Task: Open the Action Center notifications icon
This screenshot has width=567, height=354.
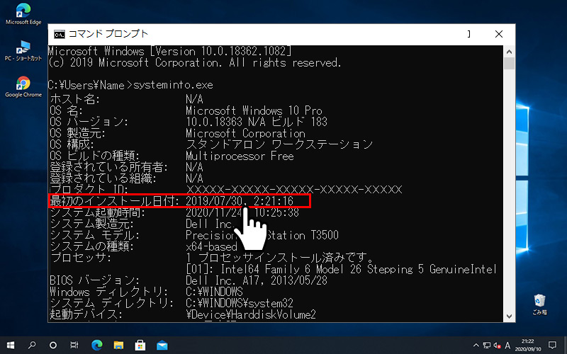Action: pyautogui.click(x=553, y=345)
